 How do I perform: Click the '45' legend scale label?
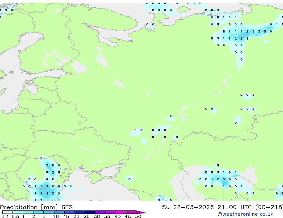(128, 216)
